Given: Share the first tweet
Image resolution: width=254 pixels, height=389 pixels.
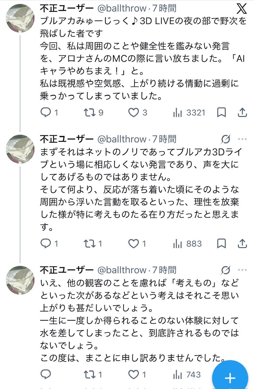Looking at the screenshot, I should coord(242,113).
